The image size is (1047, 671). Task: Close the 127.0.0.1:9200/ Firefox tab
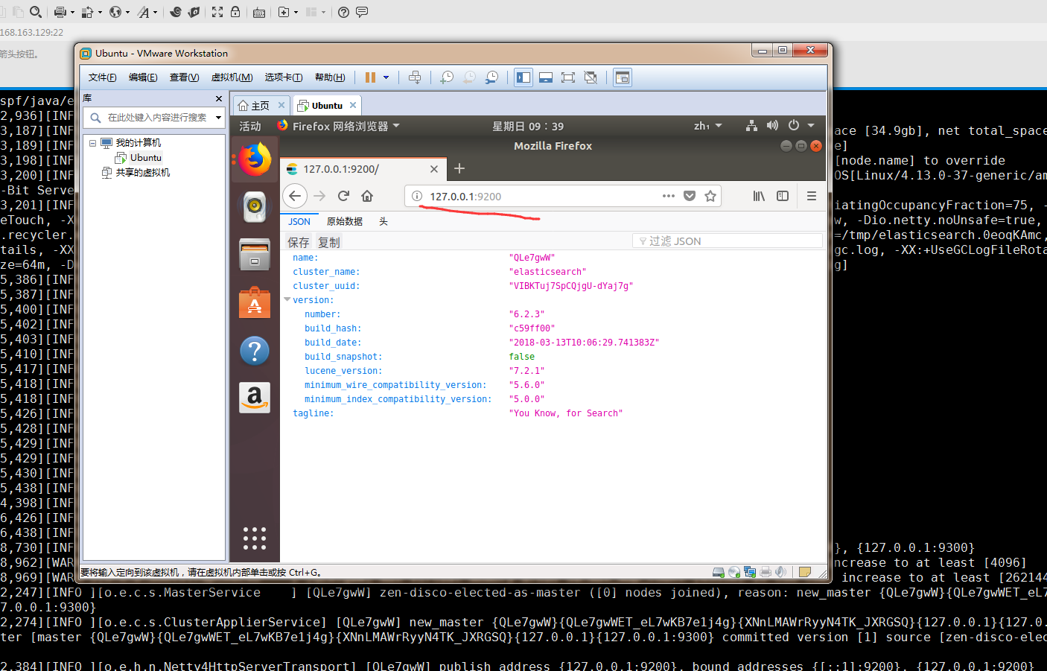click(434, 169)
